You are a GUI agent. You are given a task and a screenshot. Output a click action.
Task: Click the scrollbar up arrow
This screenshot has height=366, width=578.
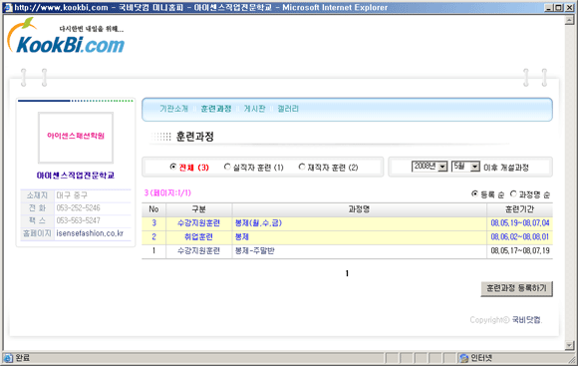(569, 20)
